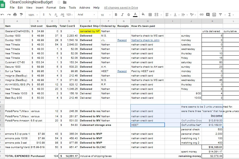This screenshot has width=239, height=159.
Task: Expand merge type options arrow
Action: [x=161, y=15]
